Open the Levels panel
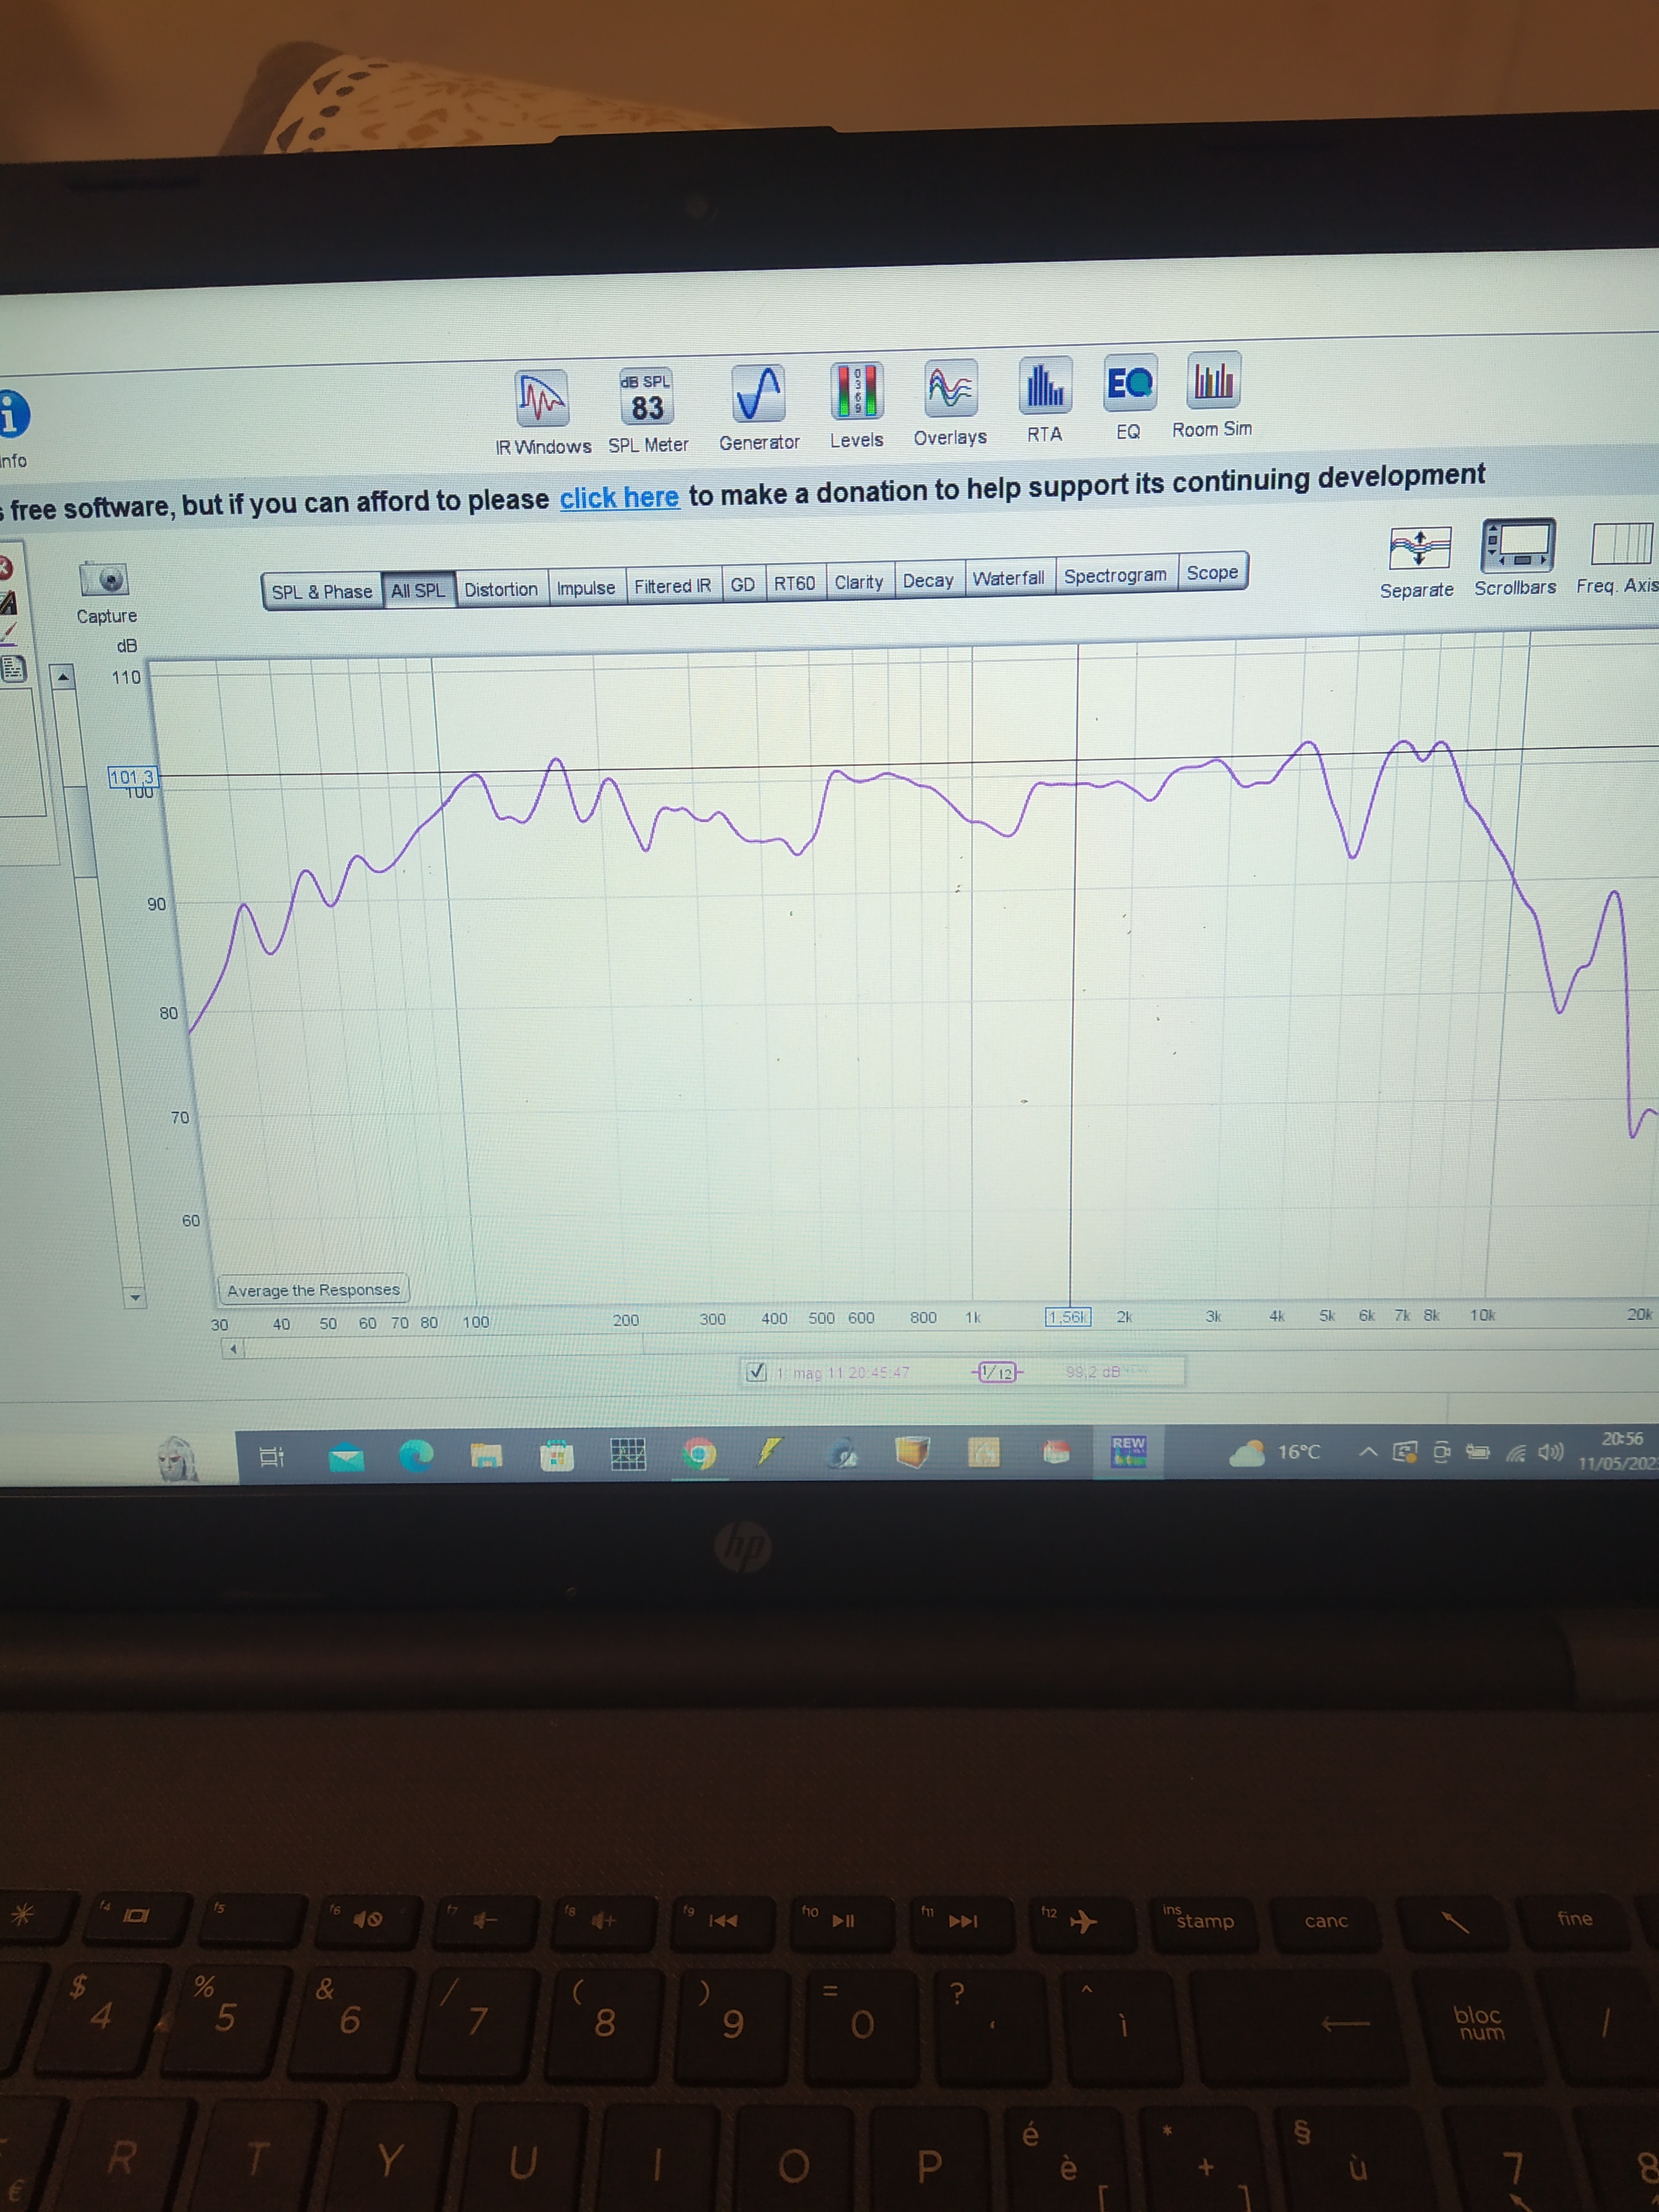This screenshot has width=1659, height=2212. pyautogui.click(x=856, y=405)
